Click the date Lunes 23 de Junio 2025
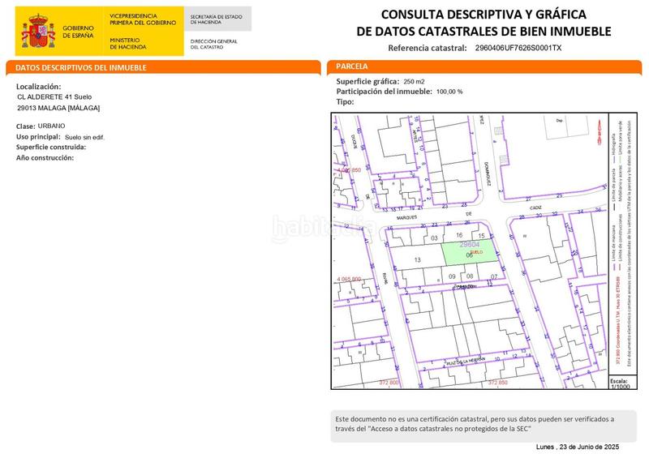This screenshot has height=458, width=649. click(577, 447)
